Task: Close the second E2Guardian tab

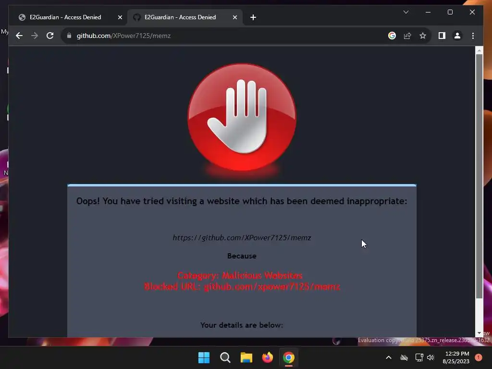Action: pos(234,17)
